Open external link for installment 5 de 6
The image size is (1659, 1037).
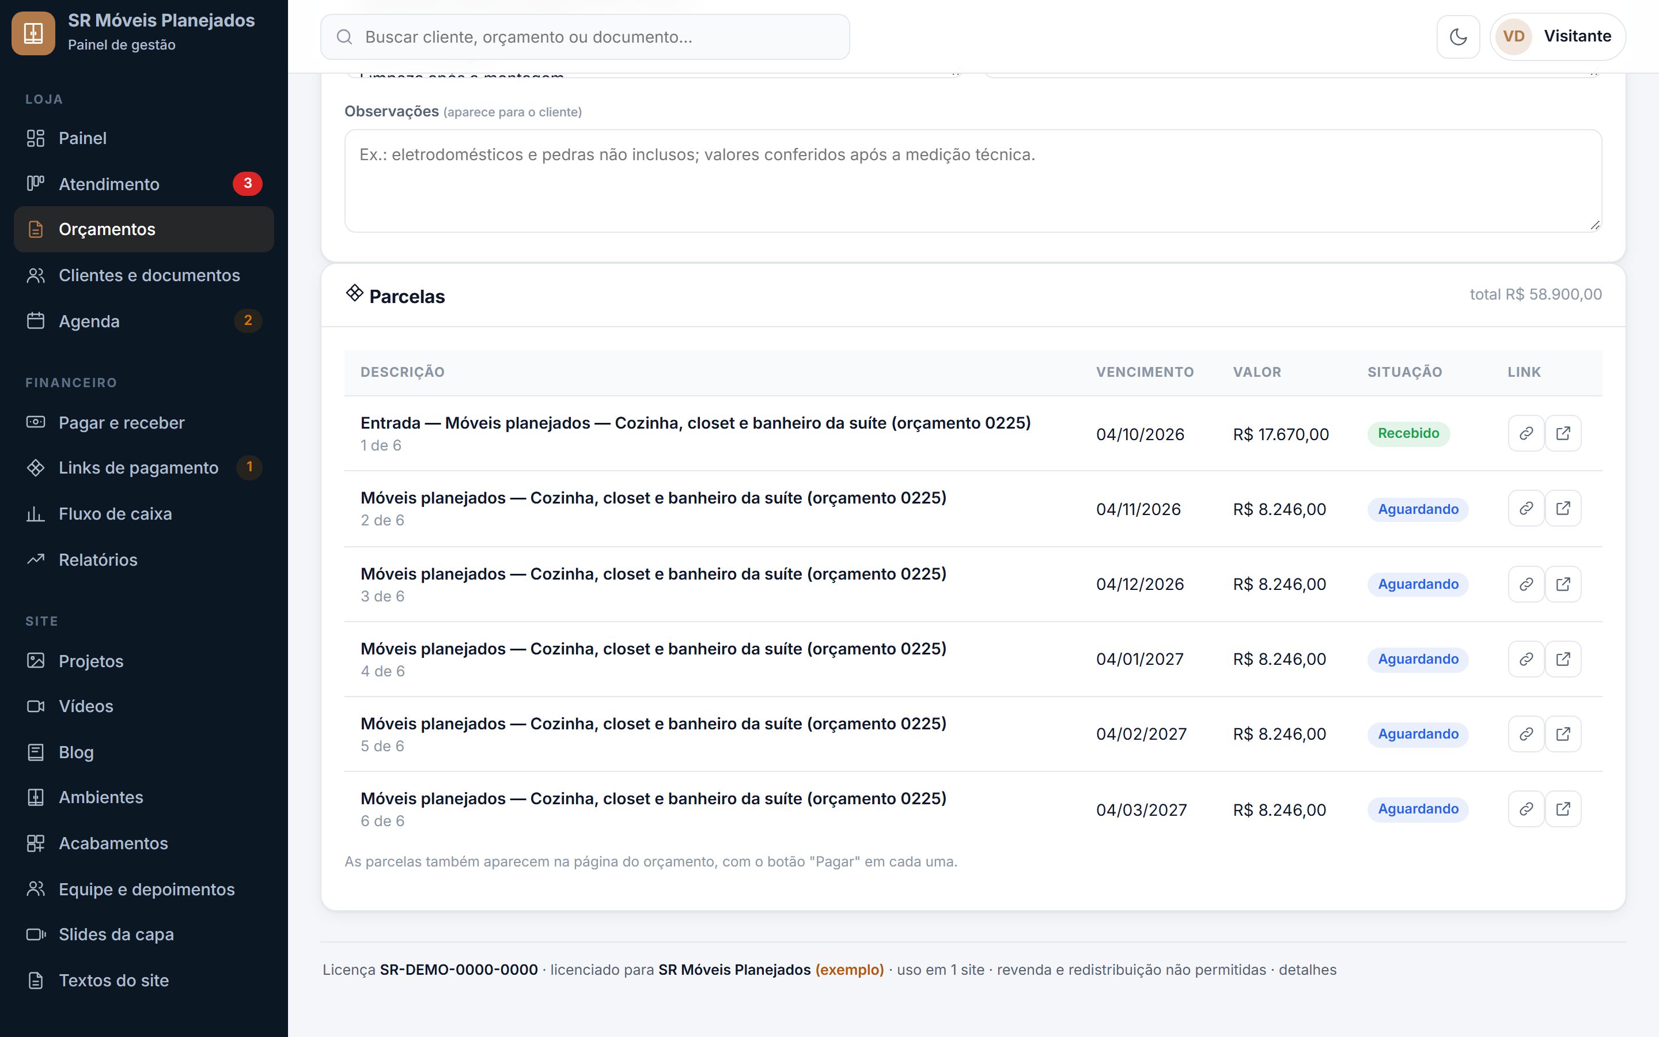1563,734
